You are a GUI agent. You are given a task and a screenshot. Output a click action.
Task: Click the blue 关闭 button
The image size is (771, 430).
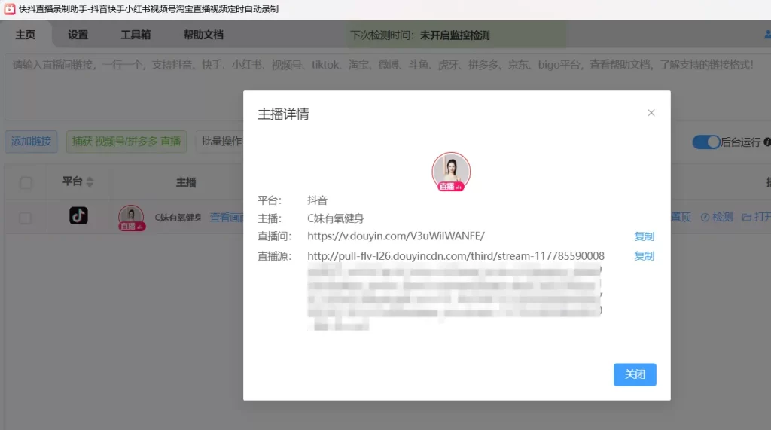634,374
